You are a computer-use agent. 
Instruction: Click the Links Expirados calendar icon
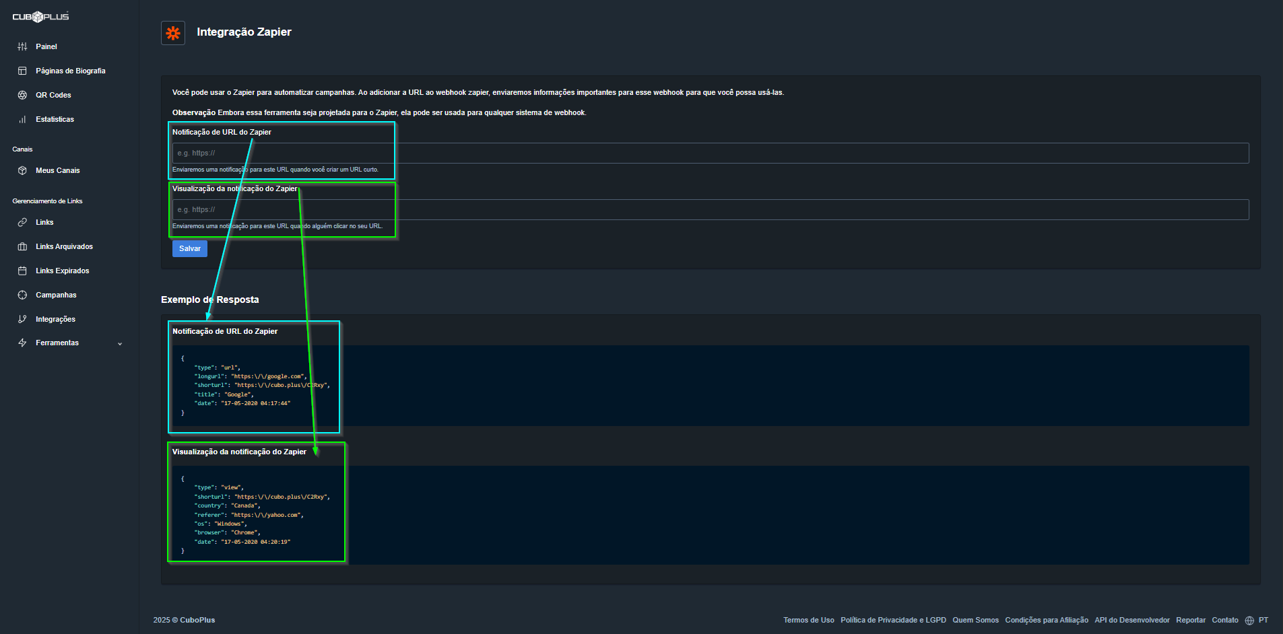22,271
